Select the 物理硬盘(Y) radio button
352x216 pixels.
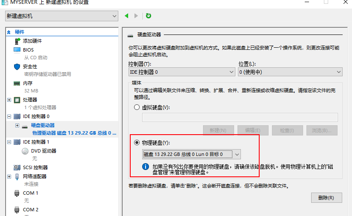coord(137,142)
